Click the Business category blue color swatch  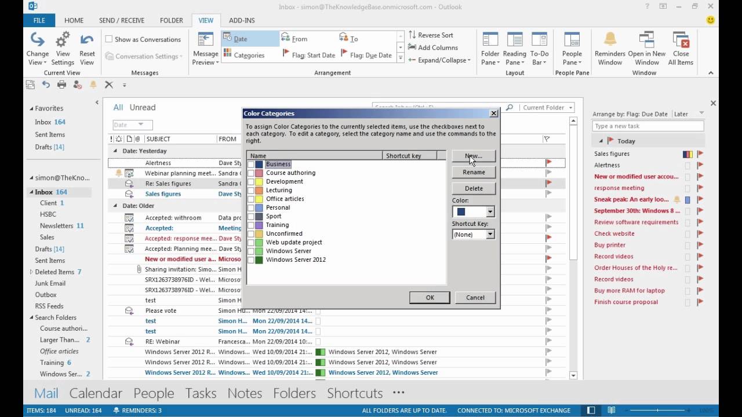[259, 164]
